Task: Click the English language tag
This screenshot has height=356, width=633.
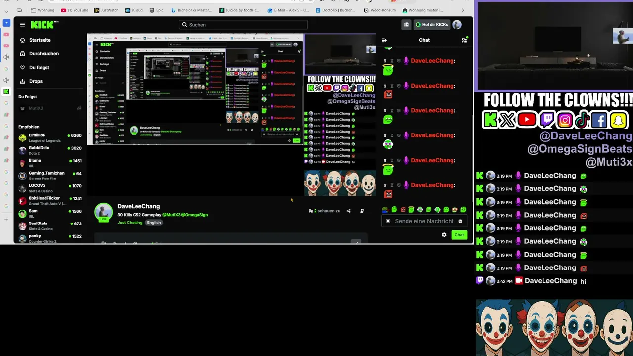Action: point(154,222)
